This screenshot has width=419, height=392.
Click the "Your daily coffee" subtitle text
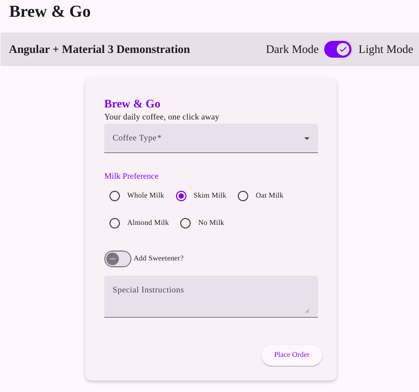coord(161,117)
